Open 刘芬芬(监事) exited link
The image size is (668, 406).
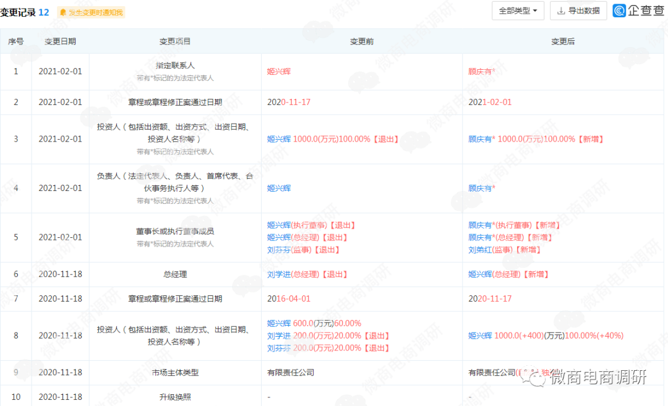303,250
